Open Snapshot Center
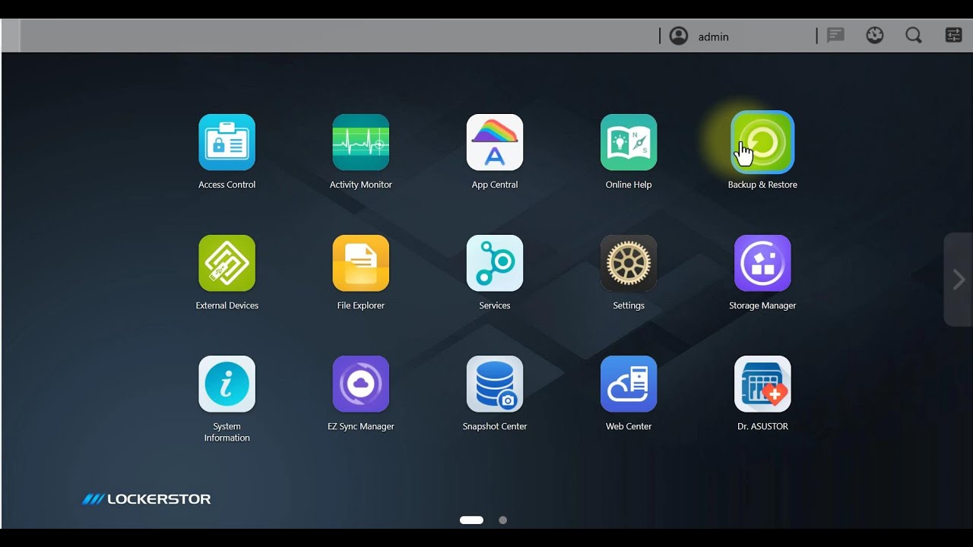 click(494, 384)
